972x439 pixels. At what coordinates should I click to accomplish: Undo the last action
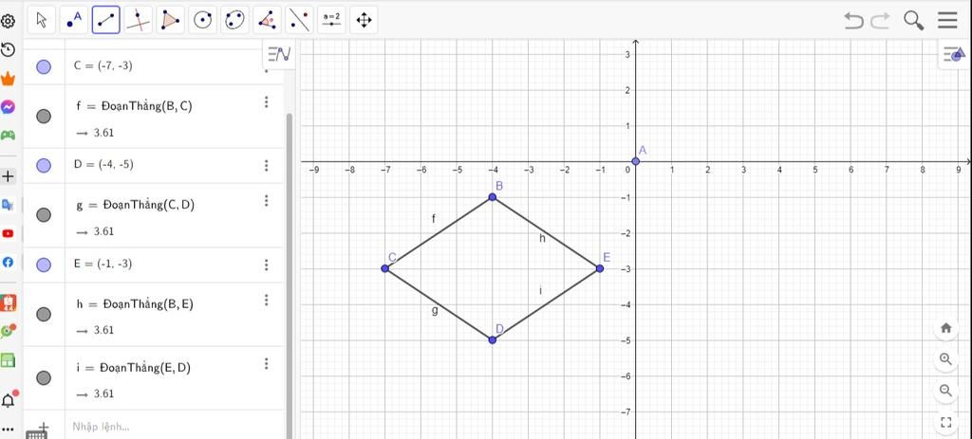tap(853, 21)
